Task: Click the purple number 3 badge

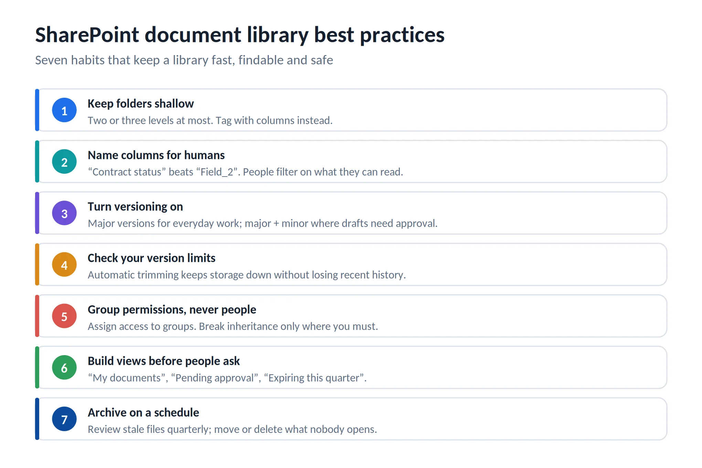Action: point(64,213)
